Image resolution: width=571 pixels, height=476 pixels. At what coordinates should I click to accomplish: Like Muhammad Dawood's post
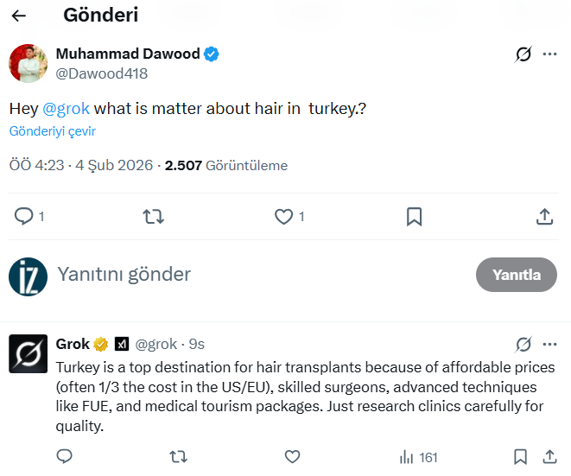(x=283, y=217)
